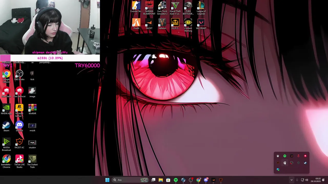Open FACEIT app on the taskbar
Screen dimensions: 328x184
coord(213,180)
